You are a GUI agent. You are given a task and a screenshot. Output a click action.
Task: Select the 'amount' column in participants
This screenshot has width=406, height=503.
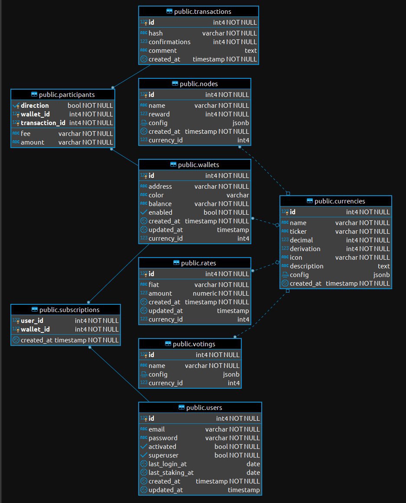(x=63, y=142)
